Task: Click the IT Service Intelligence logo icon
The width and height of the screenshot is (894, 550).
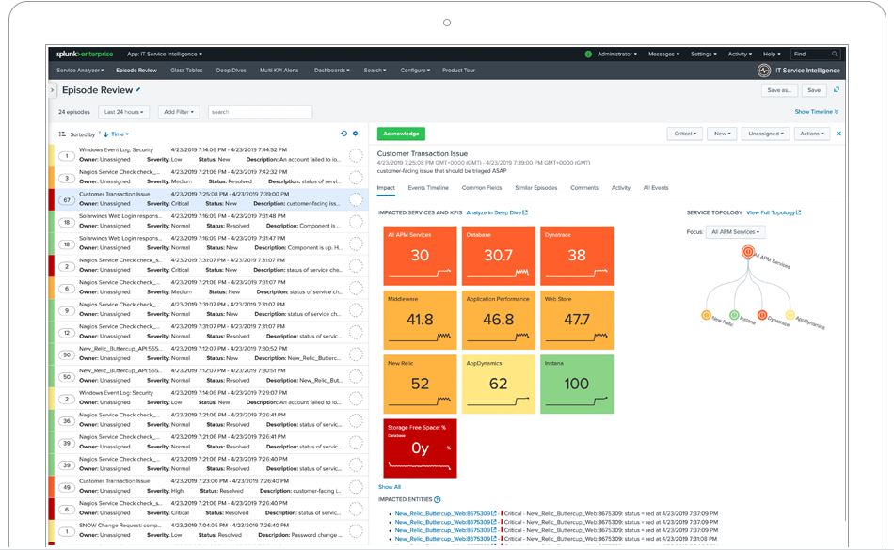Action: coord(764,71)
